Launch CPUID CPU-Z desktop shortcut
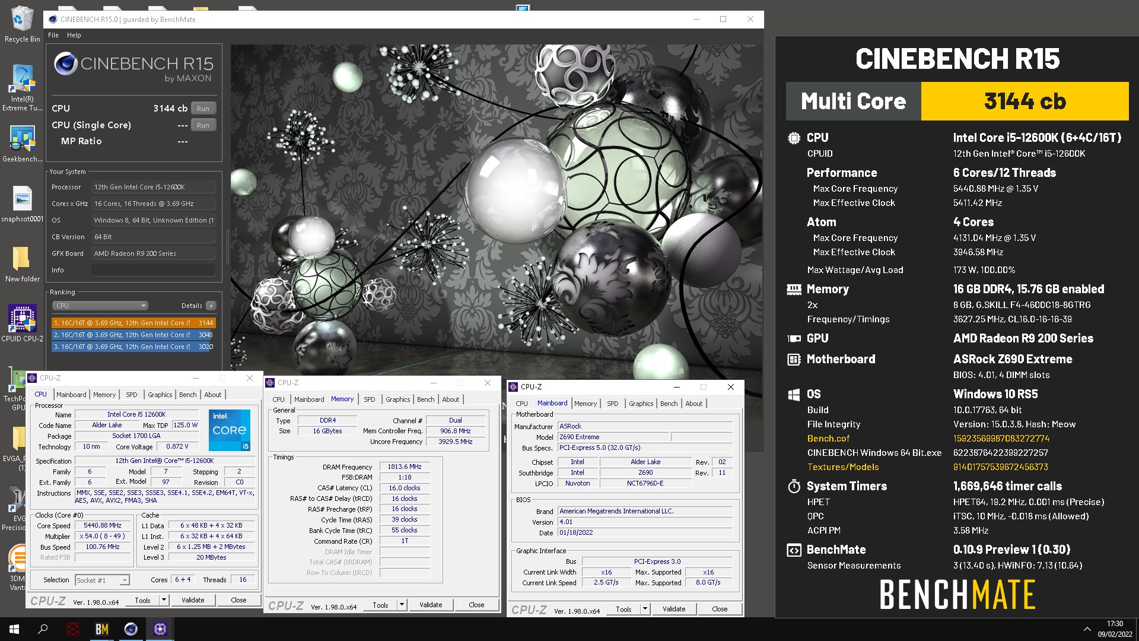1139x641 pixels. coord(22,323)
